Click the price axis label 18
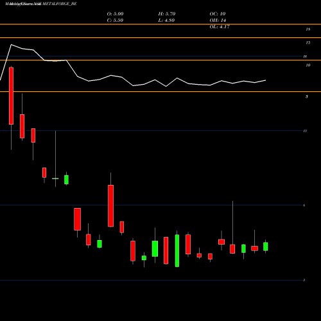 click(308, 30)
